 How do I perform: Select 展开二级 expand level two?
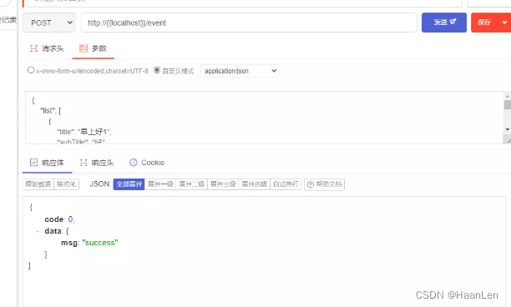coord(192,184)
